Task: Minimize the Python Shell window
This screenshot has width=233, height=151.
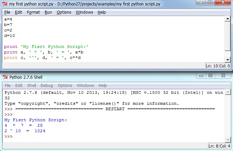Action: click(x=201, y=76)
